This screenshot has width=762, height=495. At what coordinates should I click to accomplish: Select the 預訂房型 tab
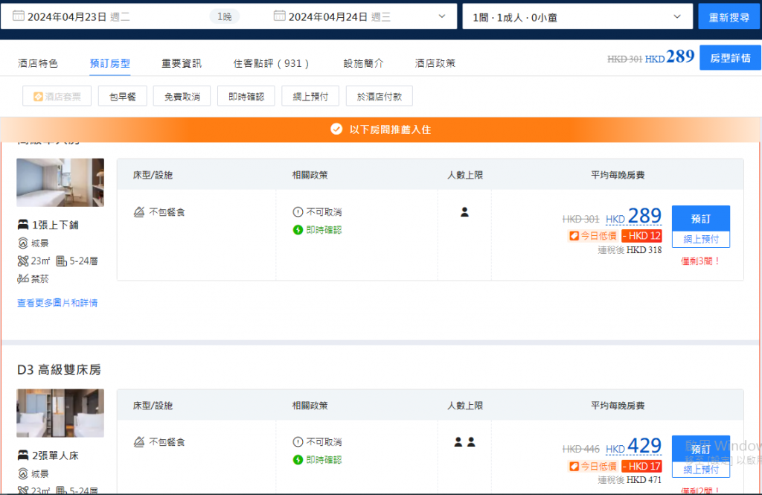click(110, 63)
